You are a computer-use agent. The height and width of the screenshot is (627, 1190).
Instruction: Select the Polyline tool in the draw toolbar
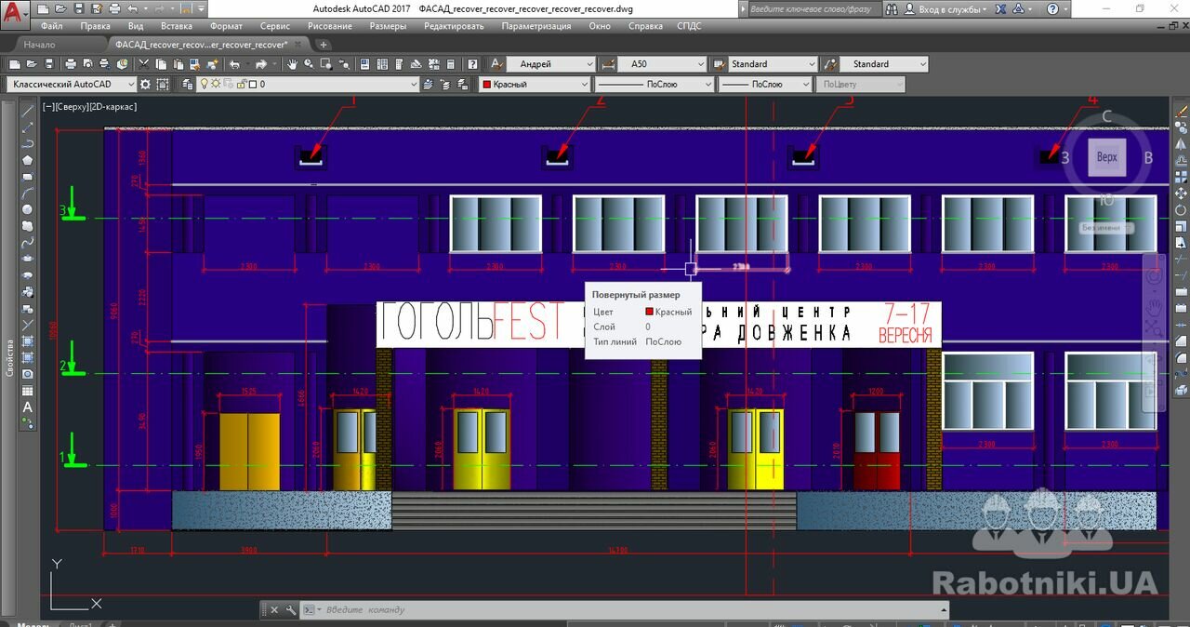28,143
